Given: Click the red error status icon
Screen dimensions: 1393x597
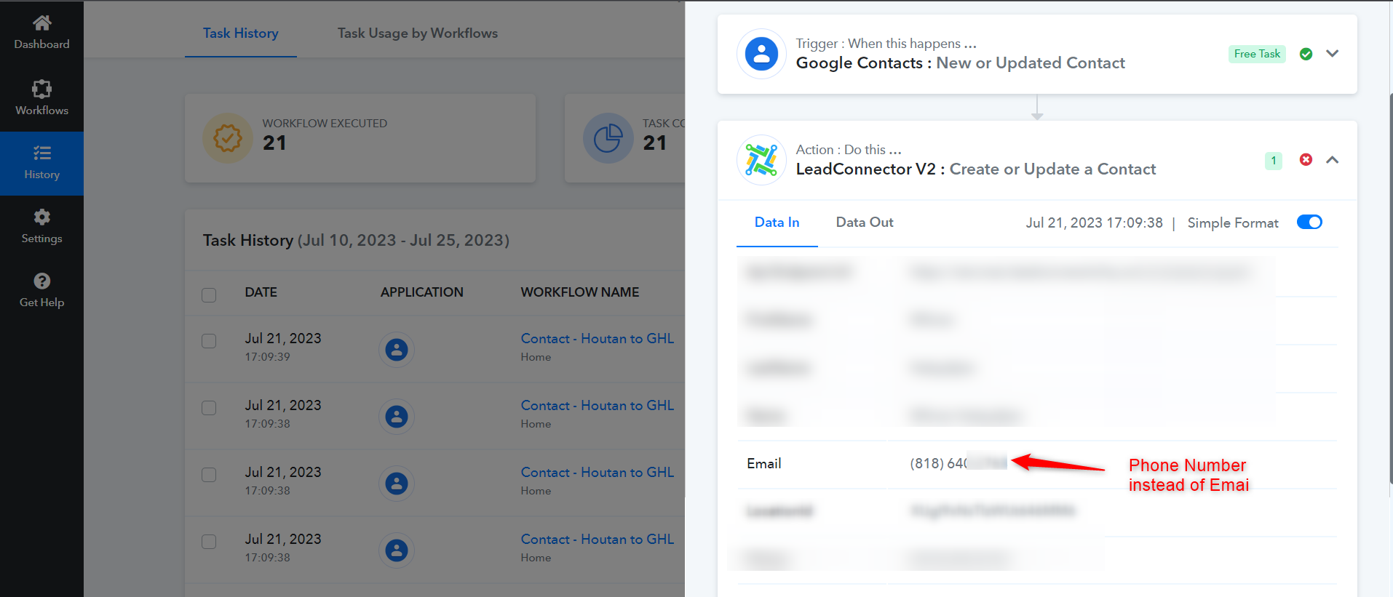Looking at the screenshot, I should pyautogui.click(x=1306, y=159).
